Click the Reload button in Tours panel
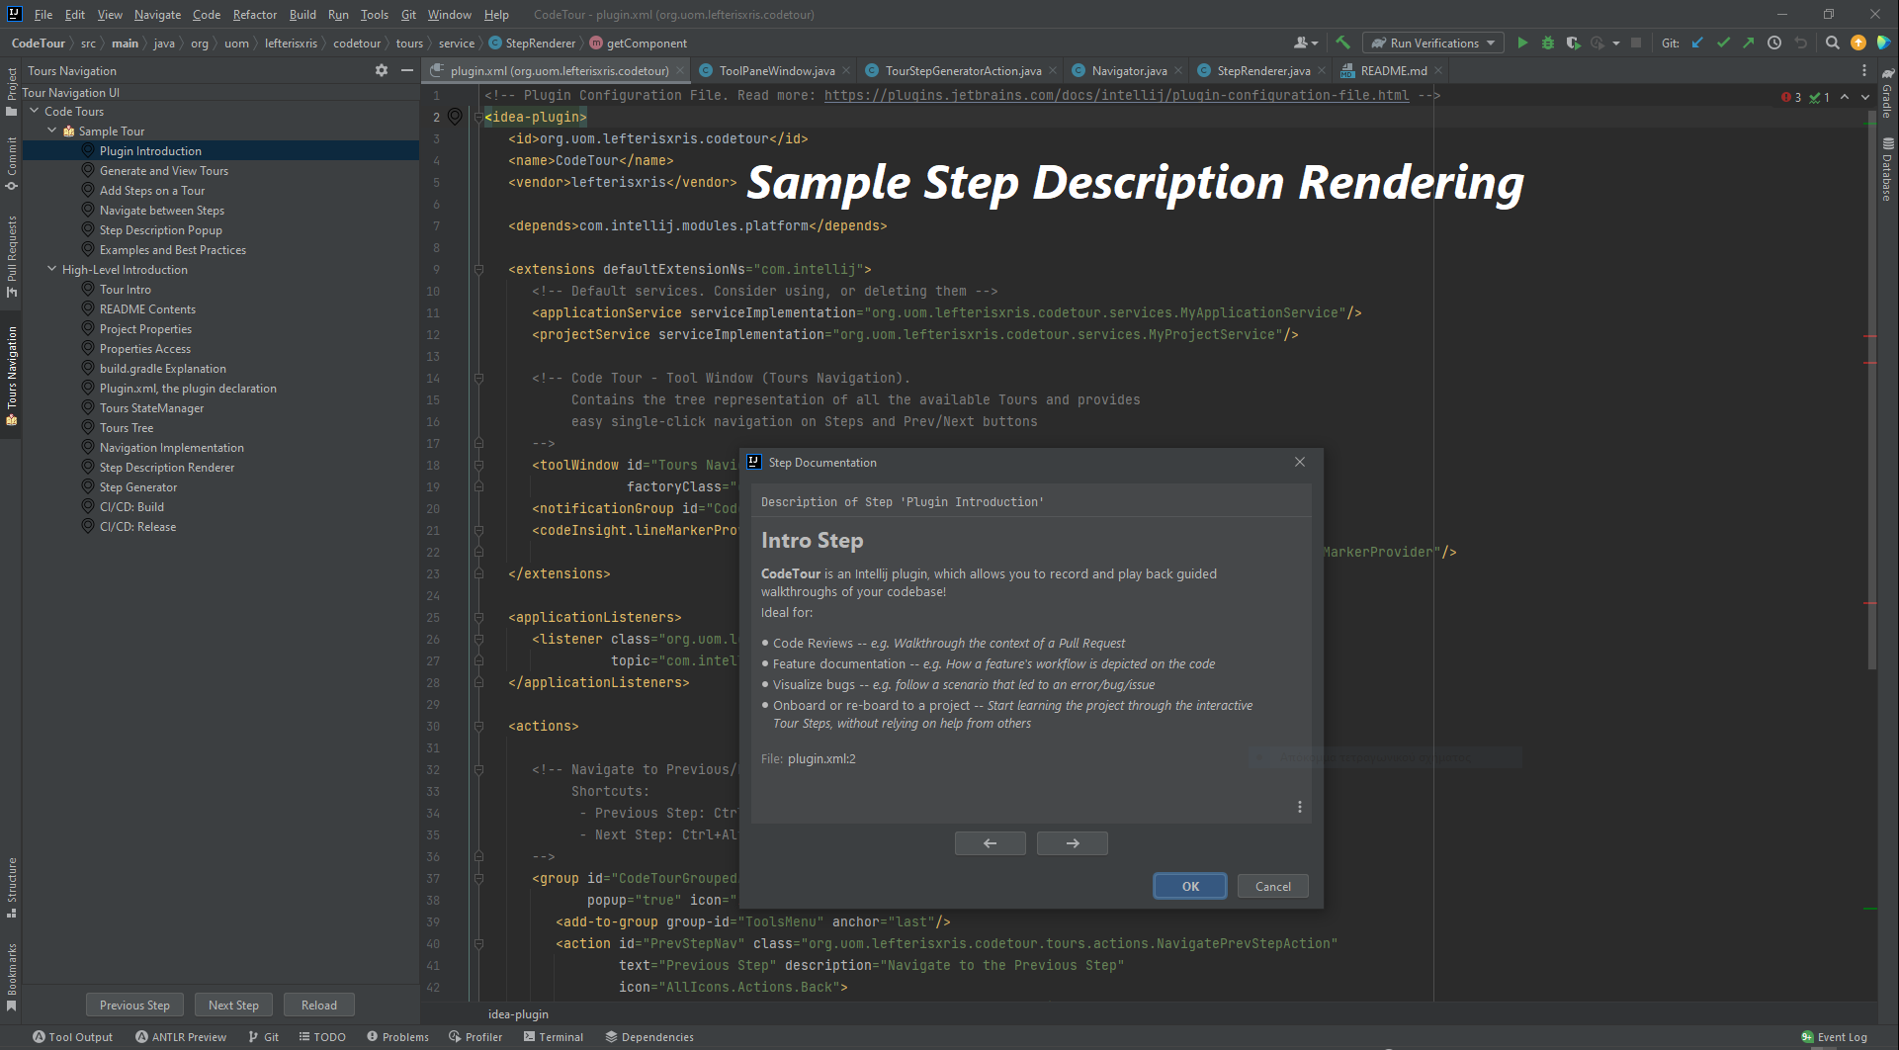The width and height of the screenshot is (1899, 1050). (x=318, y=1005)
